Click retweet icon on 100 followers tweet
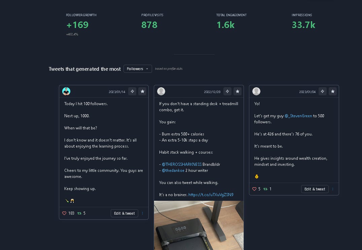 pyautogui.click(x=79, y=213)
